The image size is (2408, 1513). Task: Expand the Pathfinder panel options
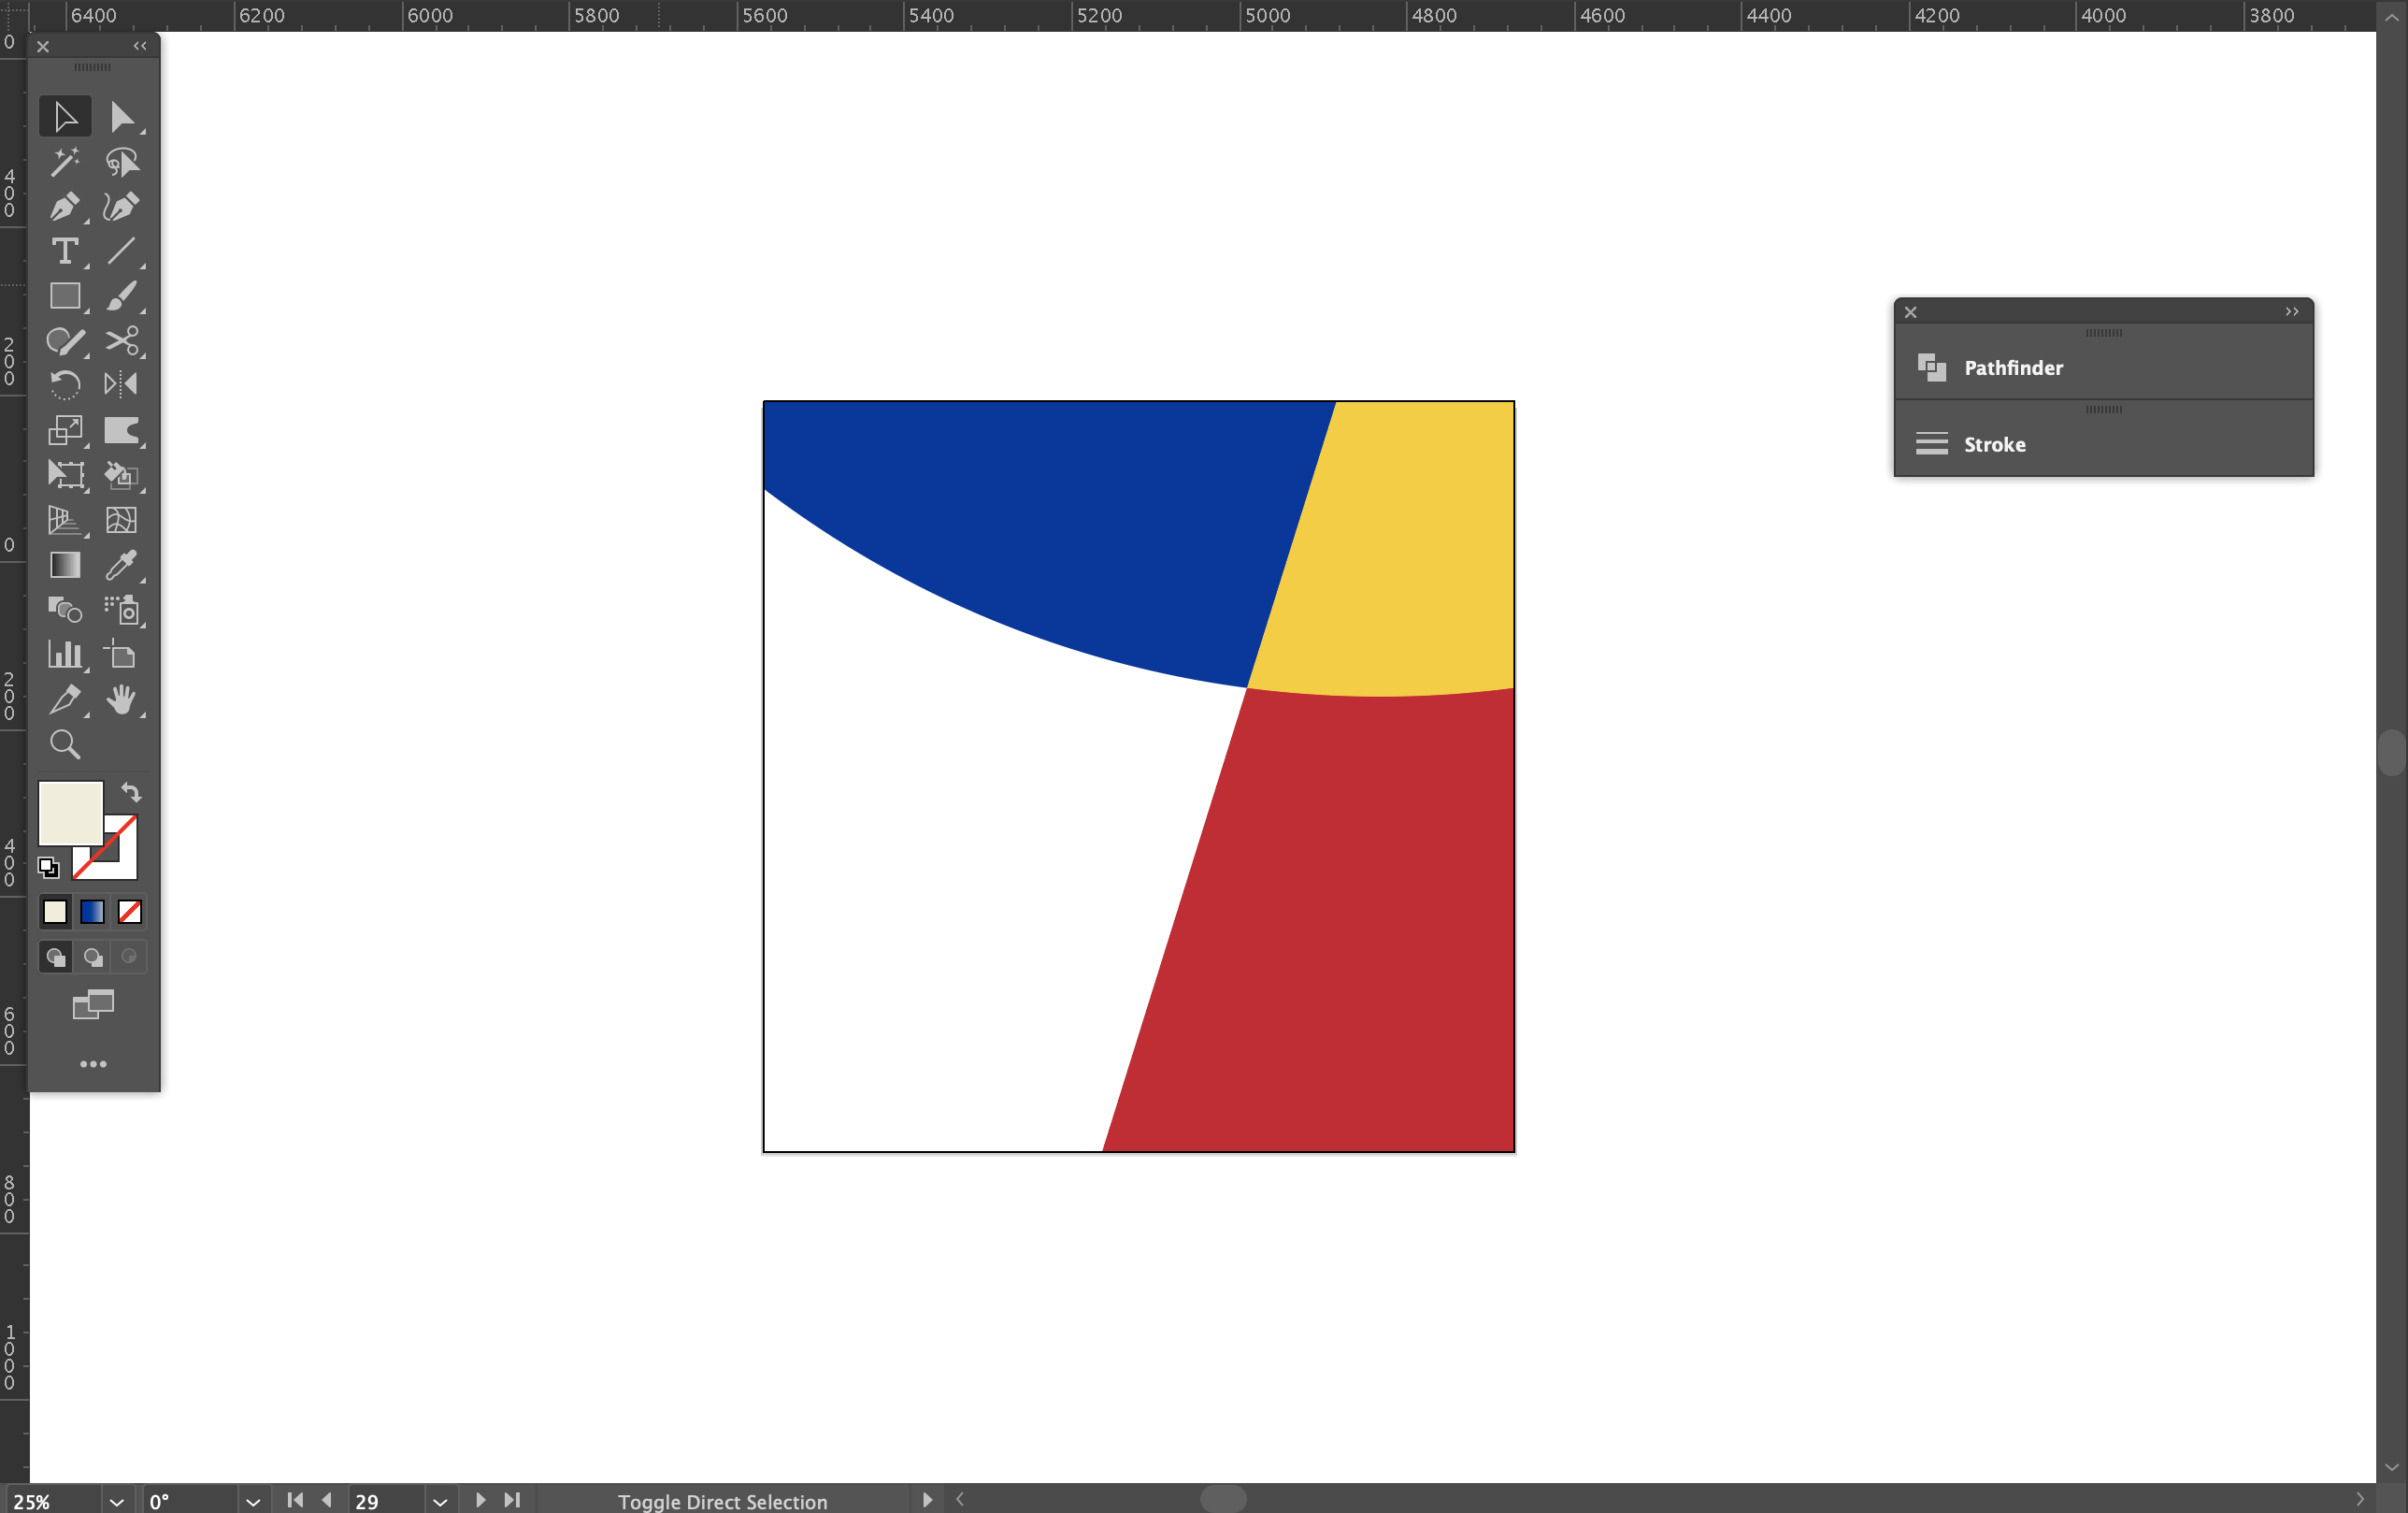point(2291,311)
